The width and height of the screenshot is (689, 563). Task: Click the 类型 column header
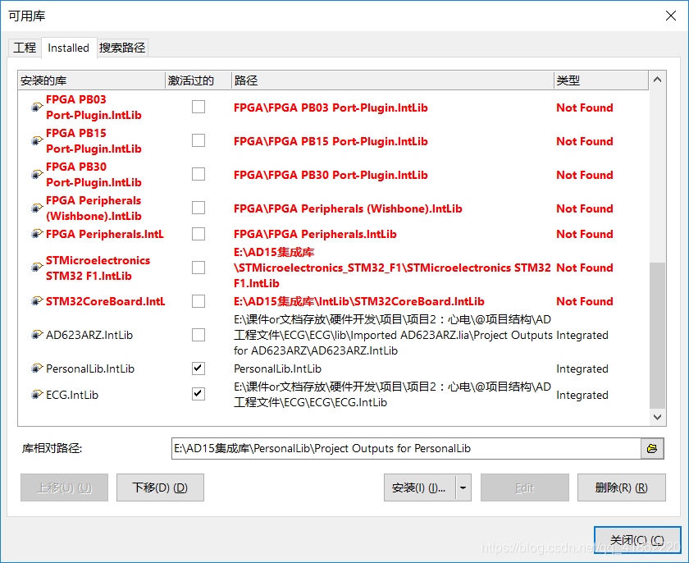click(x=600, y=80)
